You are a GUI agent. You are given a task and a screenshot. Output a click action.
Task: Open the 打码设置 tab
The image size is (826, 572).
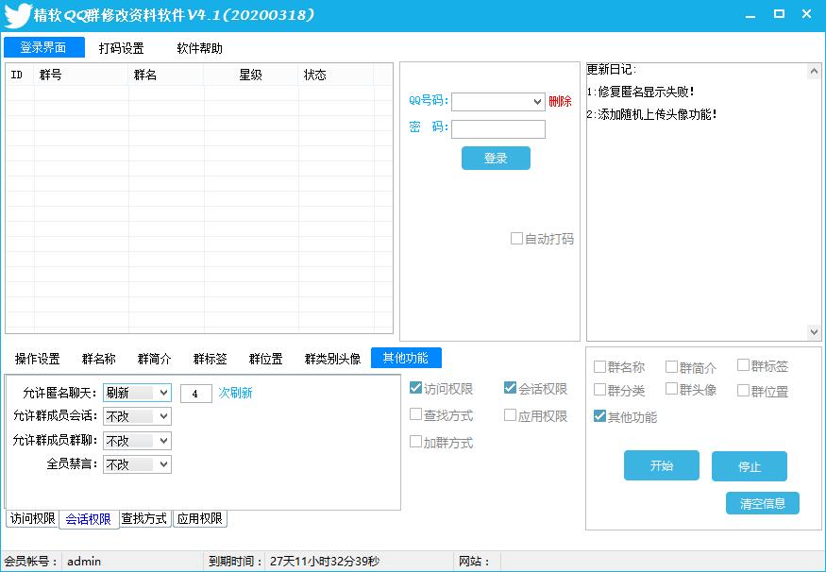pyautogui.click(x=121, y=48)
